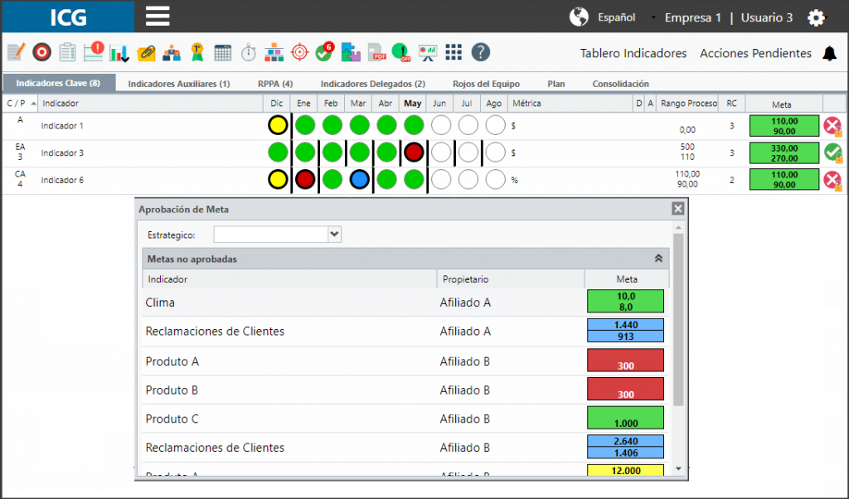Screen dimensions: 849x499
Task: Close the Aprobación de Meta dialog
Action: coord(677,209)
